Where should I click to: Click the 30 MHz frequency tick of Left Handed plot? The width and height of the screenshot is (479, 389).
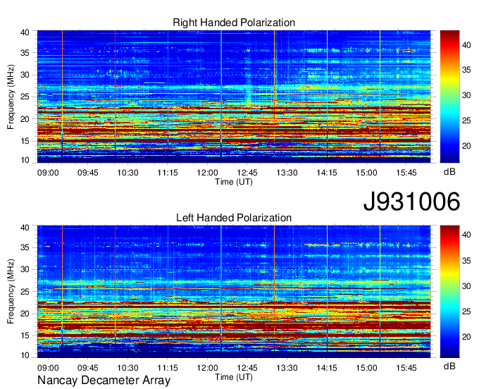(x=25, y=269)
